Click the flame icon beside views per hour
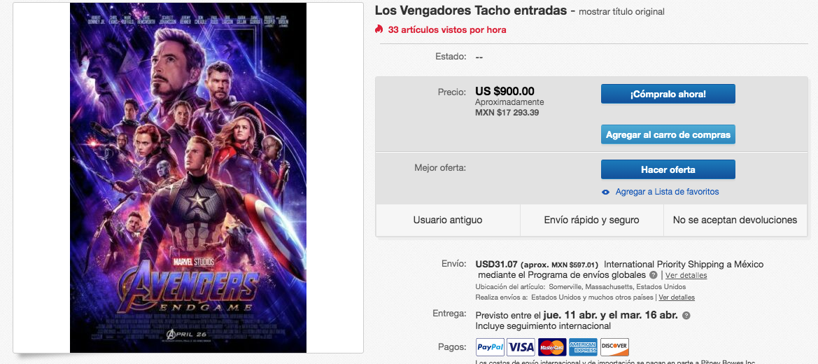This screenshot has width=818, height=364. click(379, 29)
